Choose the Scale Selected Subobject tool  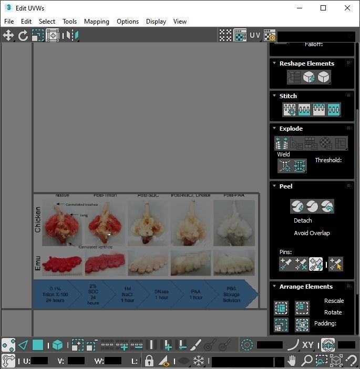(38, 36)
